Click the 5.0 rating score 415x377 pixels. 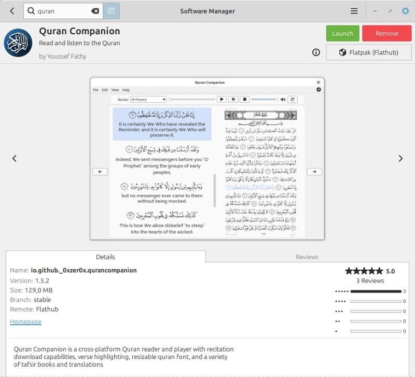pyautogui.click(x=390, y=271)
